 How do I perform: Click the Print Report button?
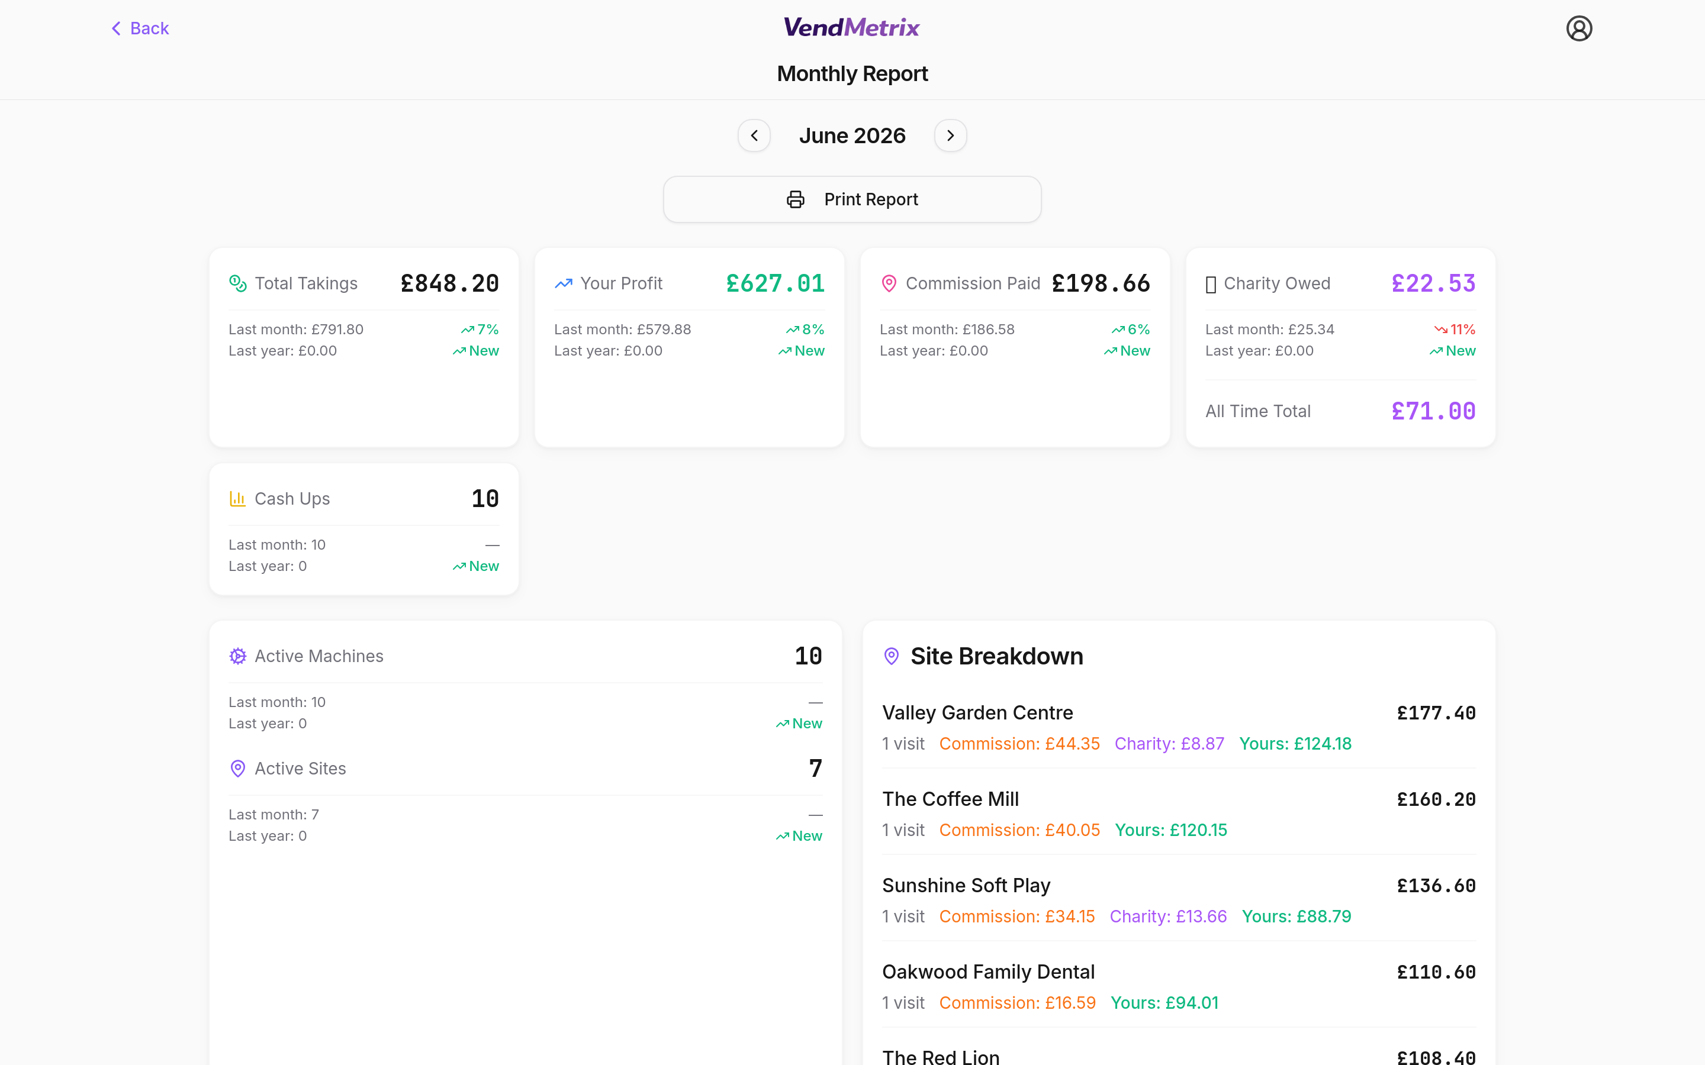[852, 199]
